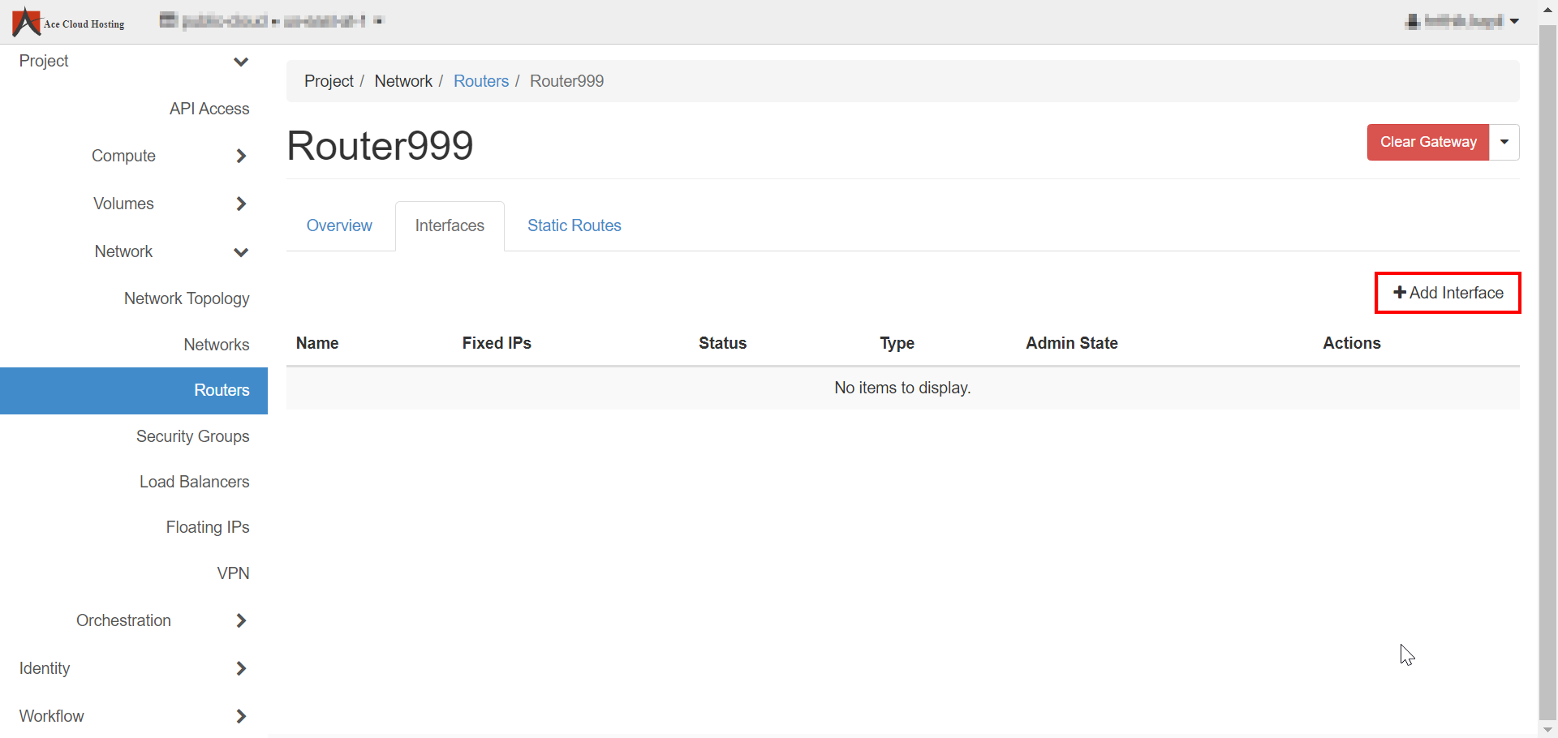Viewport: 1558px width, 738px height.
Task: Open Floating IPs in the sidebar
Action: pyautogui.click(x=208, y=527)
